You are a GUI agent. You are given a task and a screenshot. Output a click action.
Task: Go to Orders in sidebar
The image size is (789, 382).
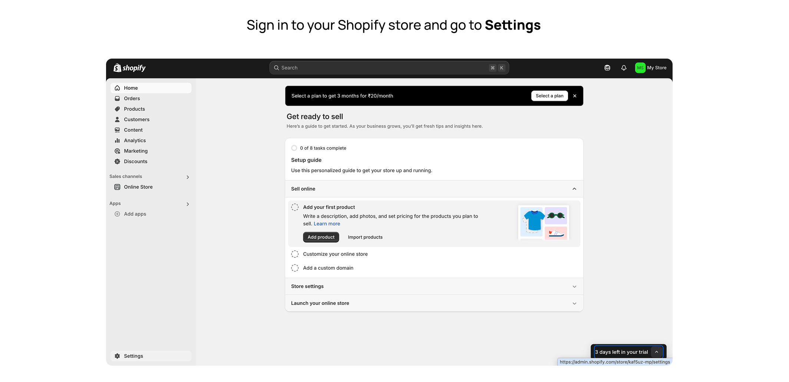coord(132,99)
